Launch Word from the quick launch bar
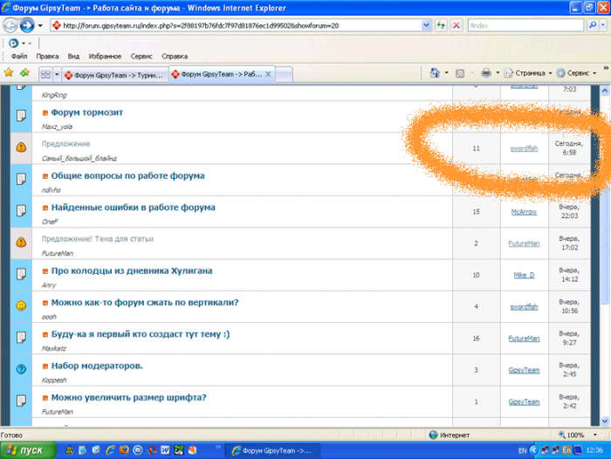This screenshot has height=459, width=611. coord(165,450)
